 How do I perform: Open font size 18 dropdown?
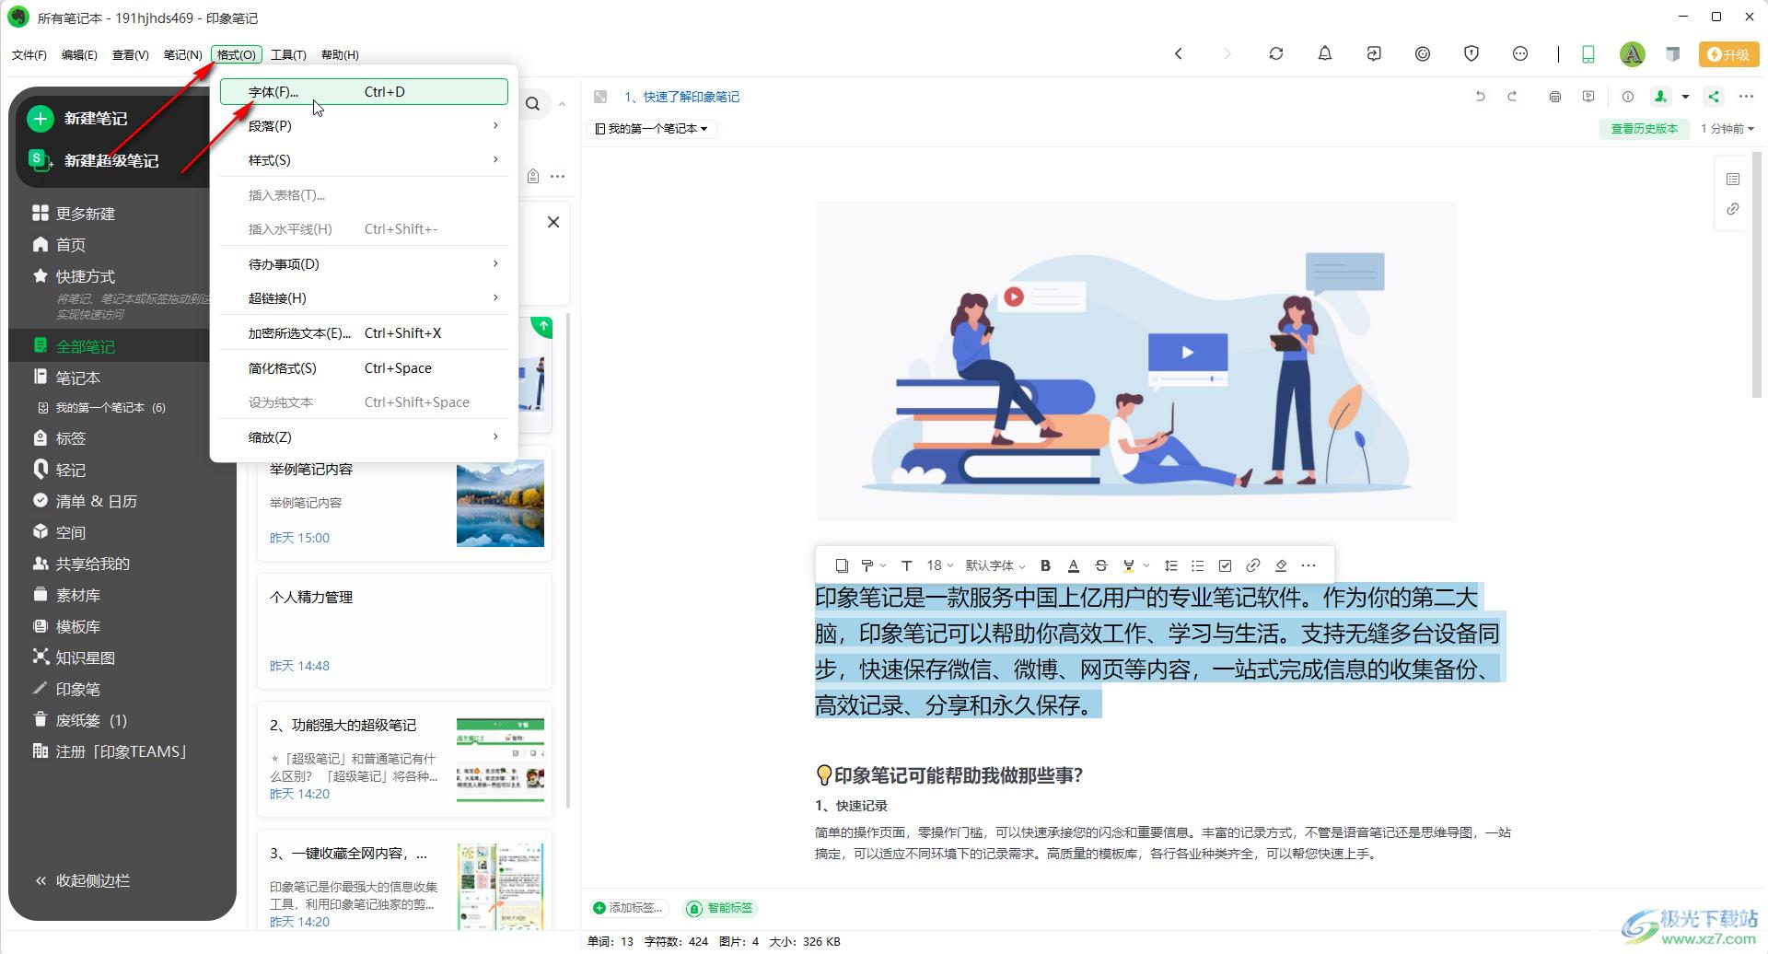[x=939, y=565]
